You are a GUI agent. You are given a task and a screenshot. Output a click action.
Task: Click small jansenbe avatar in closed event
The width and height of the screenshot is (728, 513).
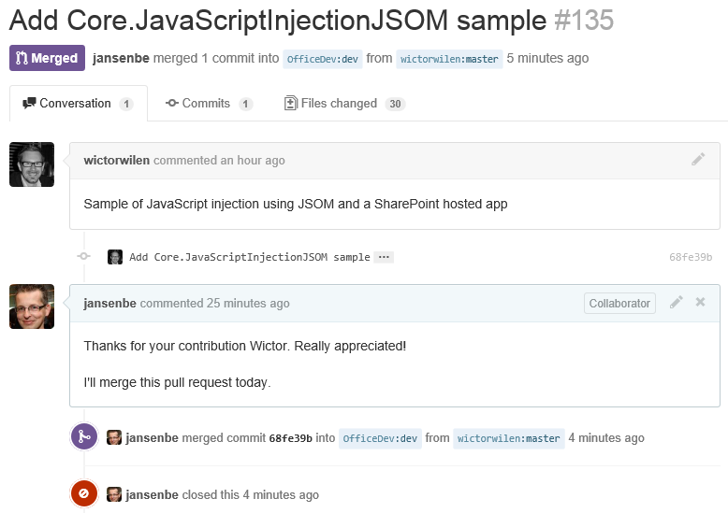click(x=114, y=494)
